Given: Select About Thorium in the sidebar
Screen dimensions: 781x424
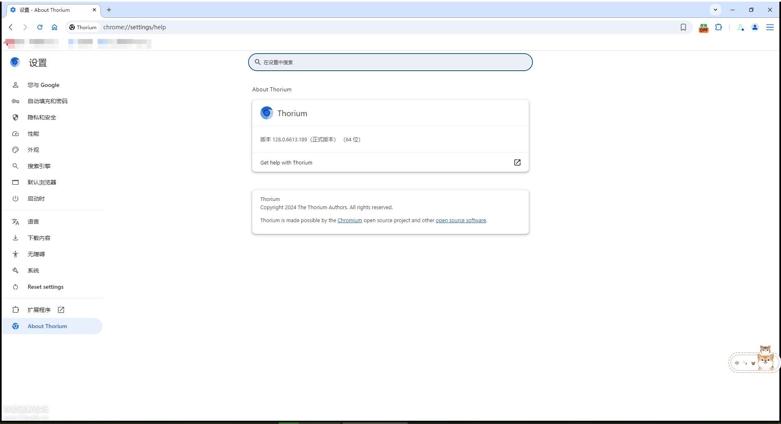Looking at the screenshot, I should 52,326.
